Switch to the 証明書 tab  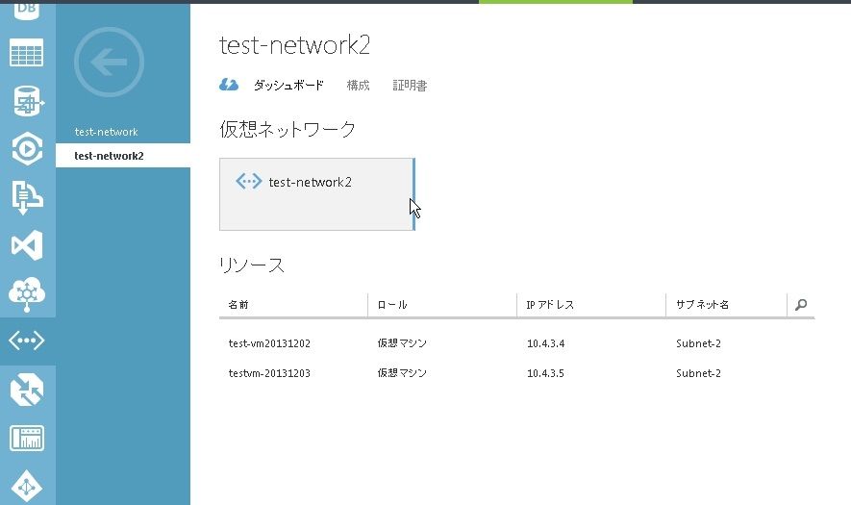(410, 86)
